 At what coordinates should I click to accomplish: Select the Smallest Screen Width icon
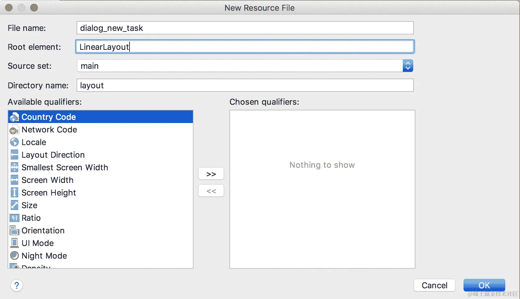coord(14,167)
